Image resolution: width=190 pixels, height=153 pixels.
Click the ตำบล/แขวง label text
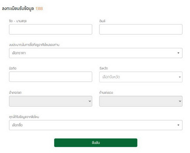pyautogui.click(x=106, y=92)
